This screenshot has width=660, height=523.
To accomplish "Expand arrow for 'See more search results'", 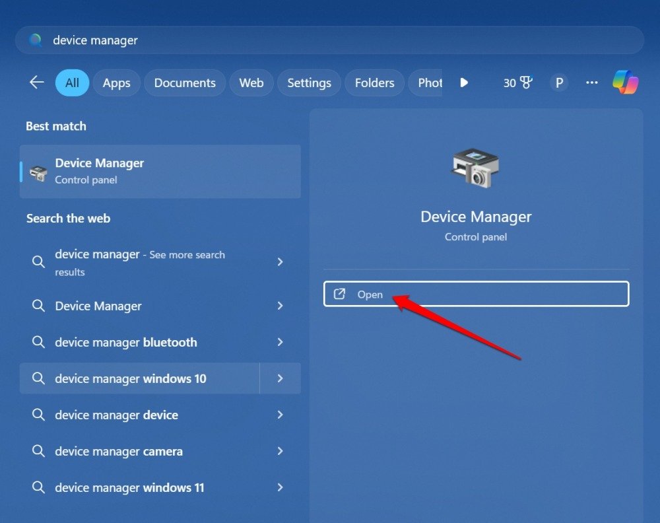I will click(280, 262).
